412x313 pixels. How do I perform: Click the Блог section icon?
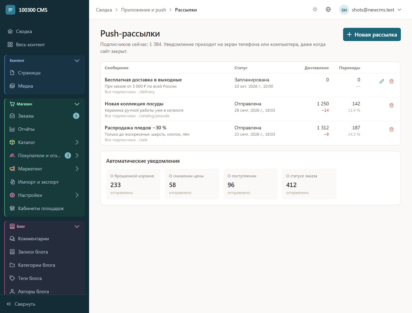[x=12, y=226]
